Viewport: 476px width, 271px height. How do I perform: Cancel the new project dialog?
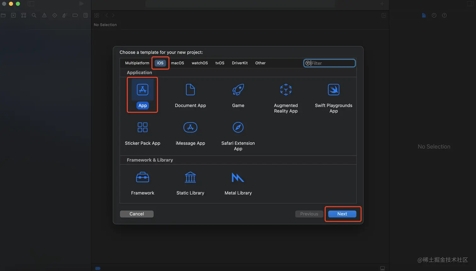coord(137,214)
